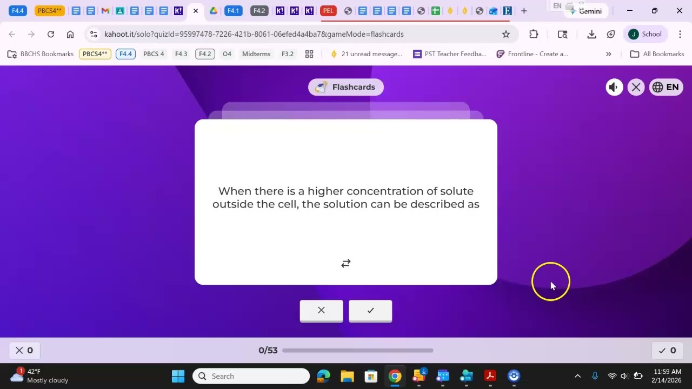Open the tab groups grid icon in bookmarks bar

[309, 54]
